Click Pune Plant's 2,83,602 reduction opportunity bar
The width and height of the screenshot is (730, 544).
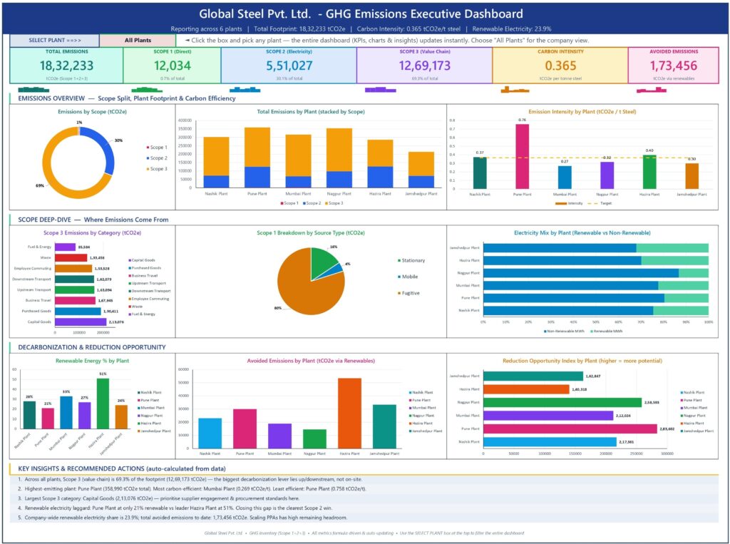[570, 428]
